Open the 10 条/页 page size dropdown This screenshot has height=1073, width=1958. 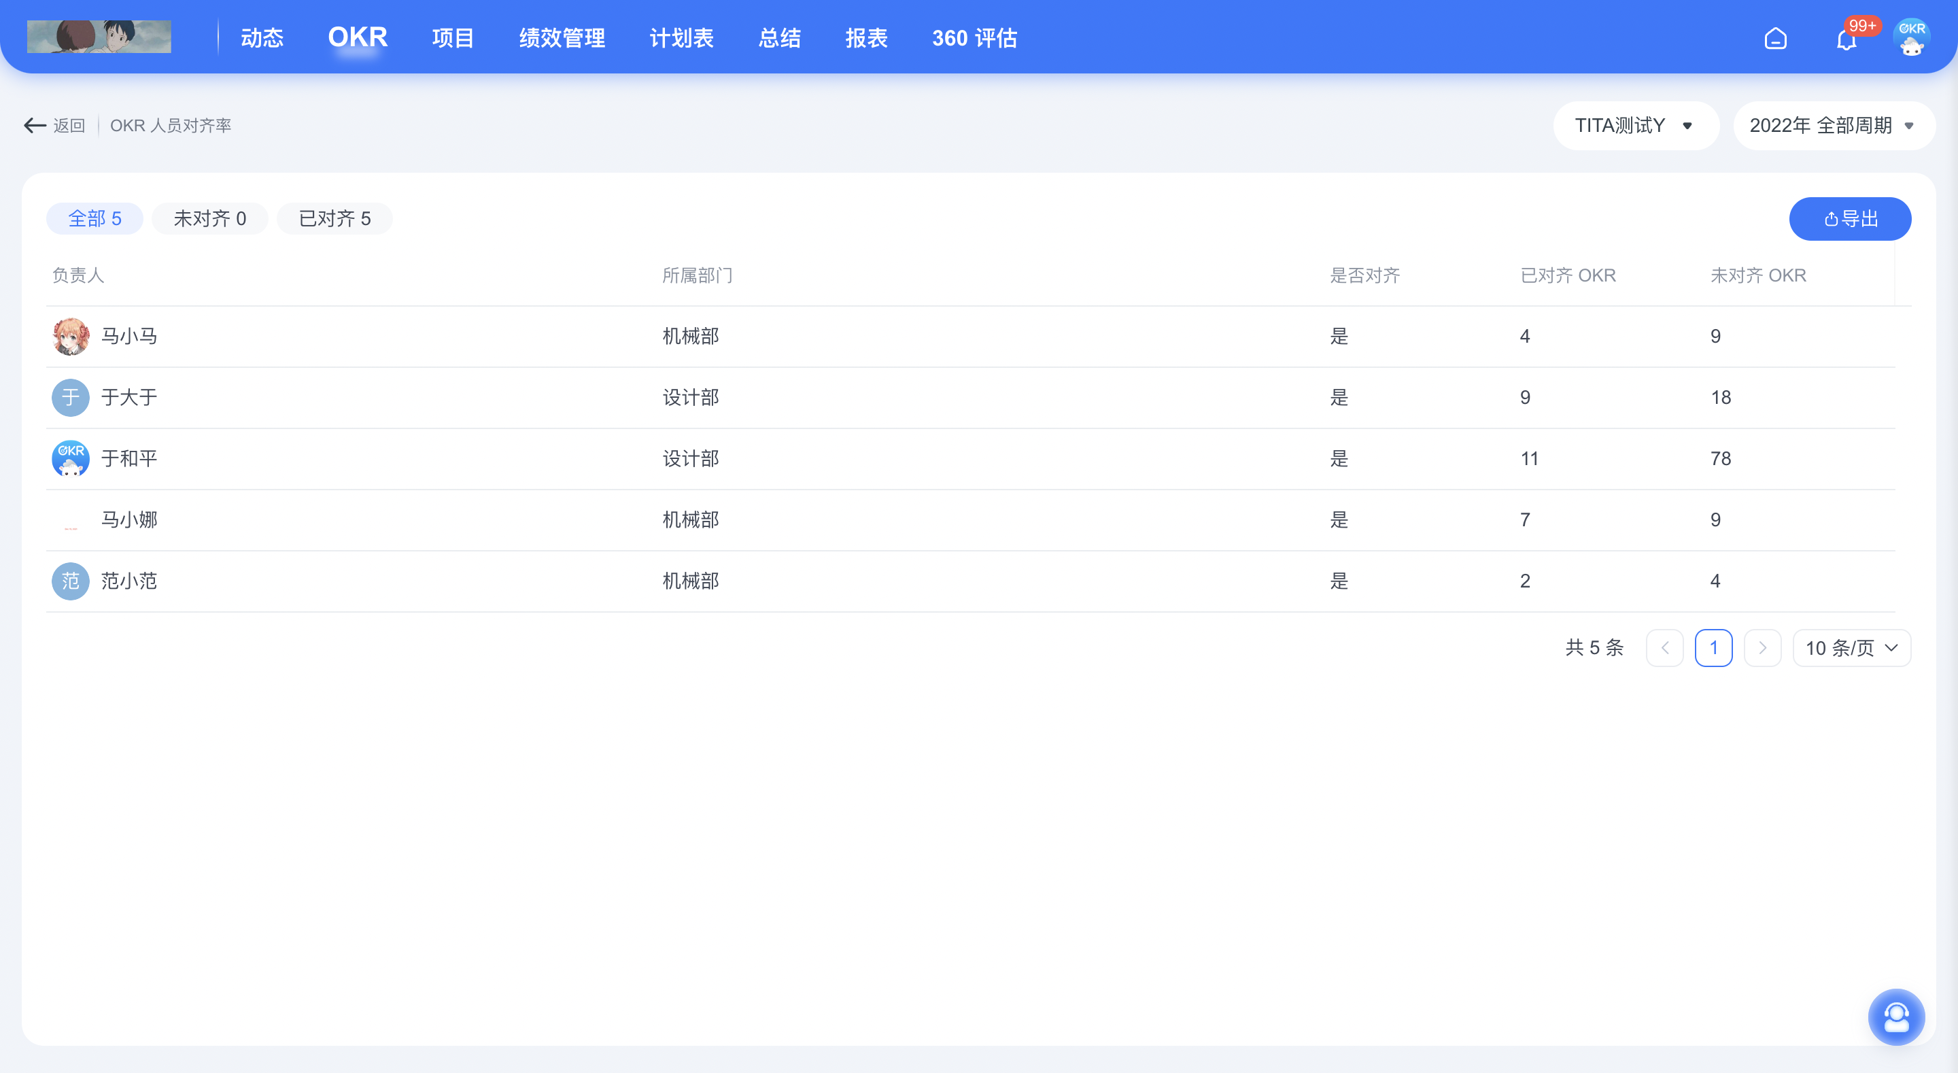(1851, 648)
